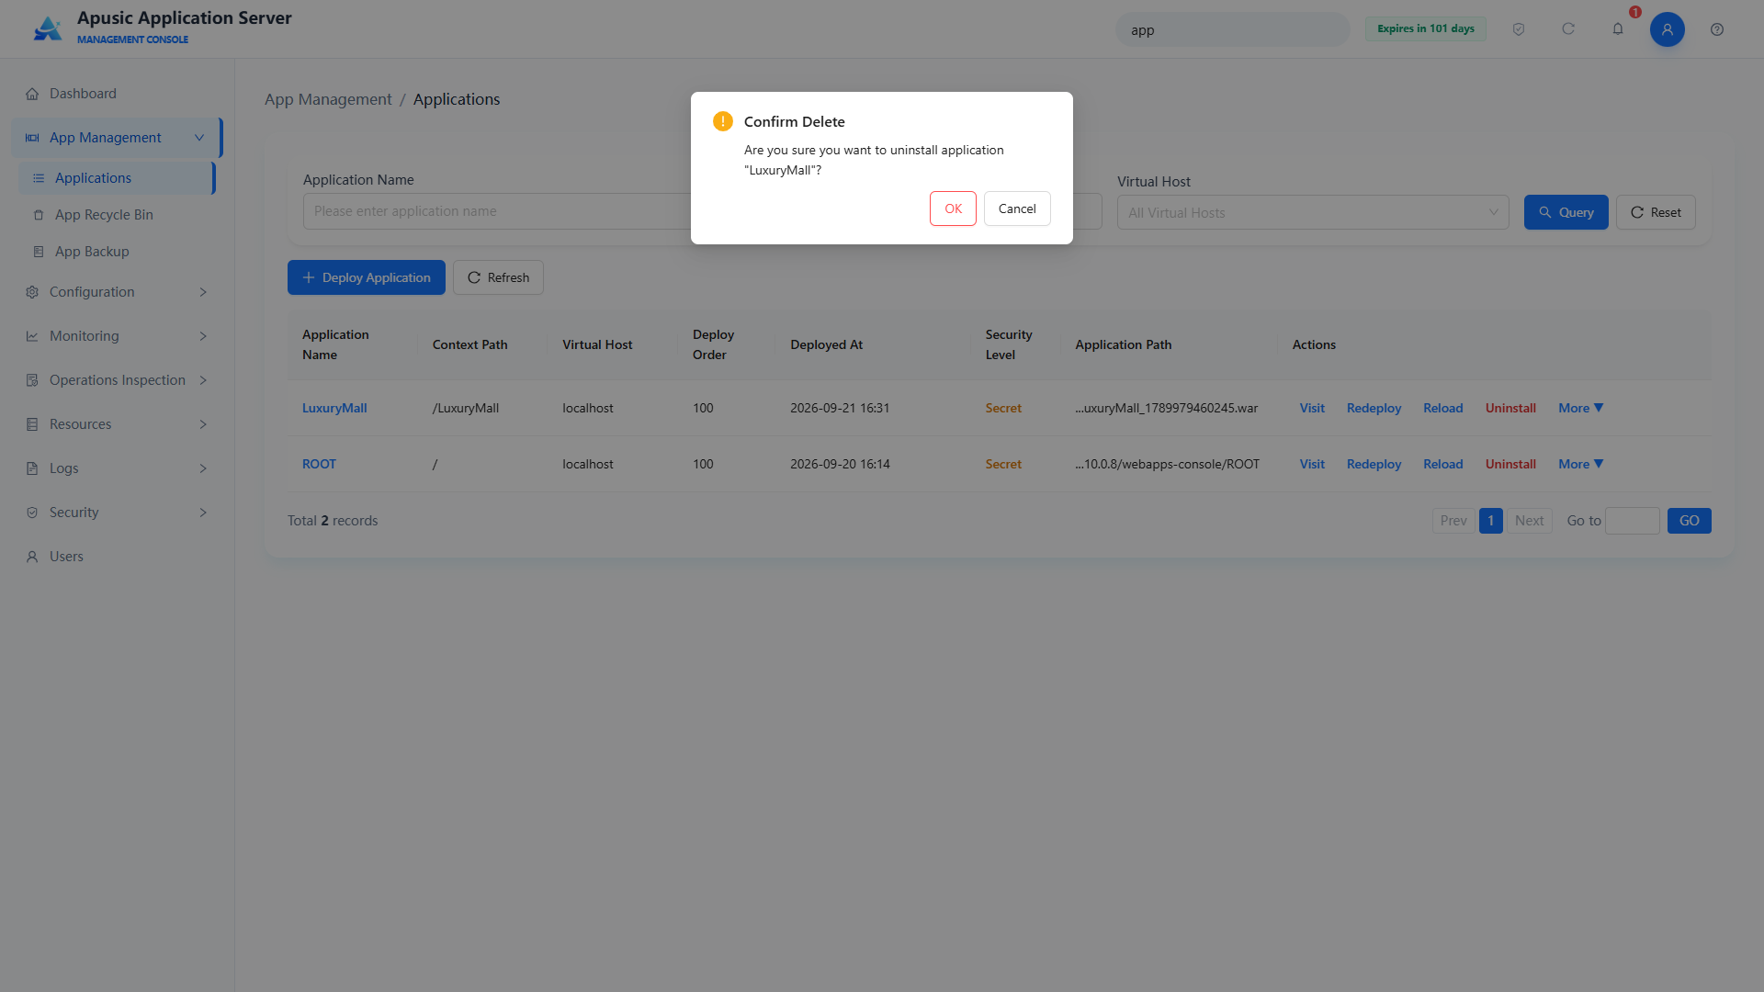Open the LuxuryMall application link
This screenshot has height=992, width=1764.
pos(334,408)
